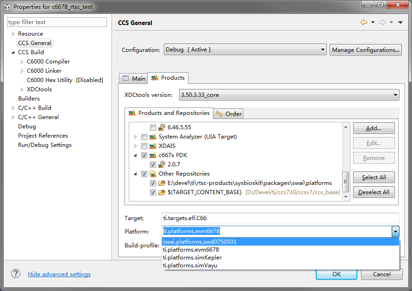Check the System Analyzer (UIA Target) checkbox
Screen dimensions: 412x291
(x=144, y=137)
